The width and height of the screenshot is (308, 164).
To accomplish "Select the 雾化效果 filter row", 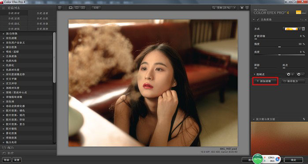I will [x=27, y=133].
